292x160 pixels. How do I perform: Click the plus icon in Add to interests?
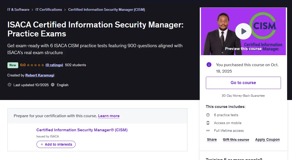pos(42,144)
